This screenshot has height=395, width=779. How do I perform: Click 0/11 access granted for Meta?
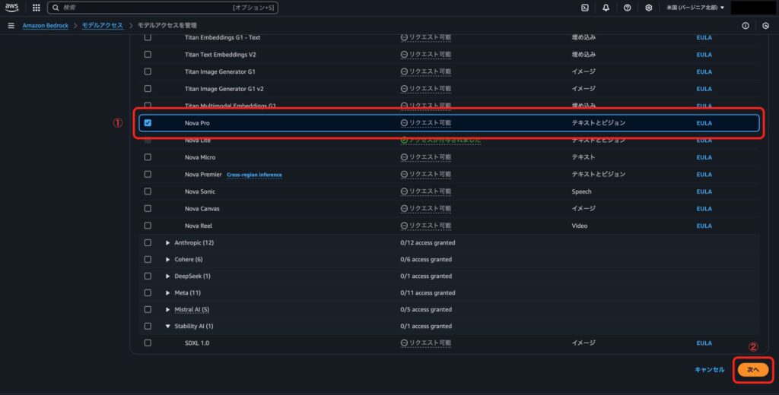point(428,292)
